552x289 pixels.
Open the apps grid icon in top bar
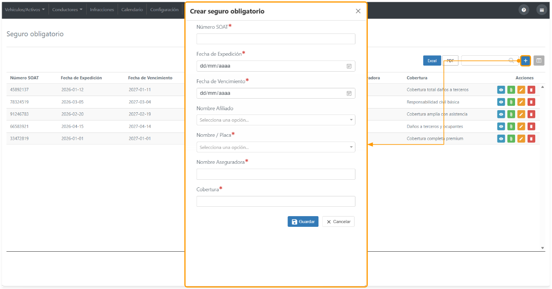click(x=541, y=10)
